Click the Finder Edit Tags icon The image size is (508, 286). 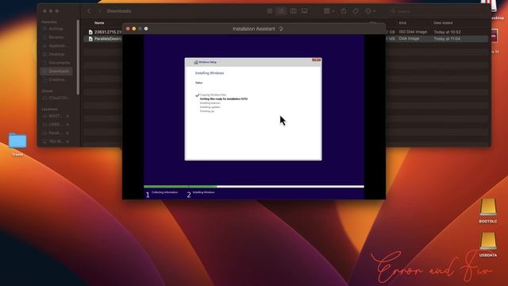point(356,11)
